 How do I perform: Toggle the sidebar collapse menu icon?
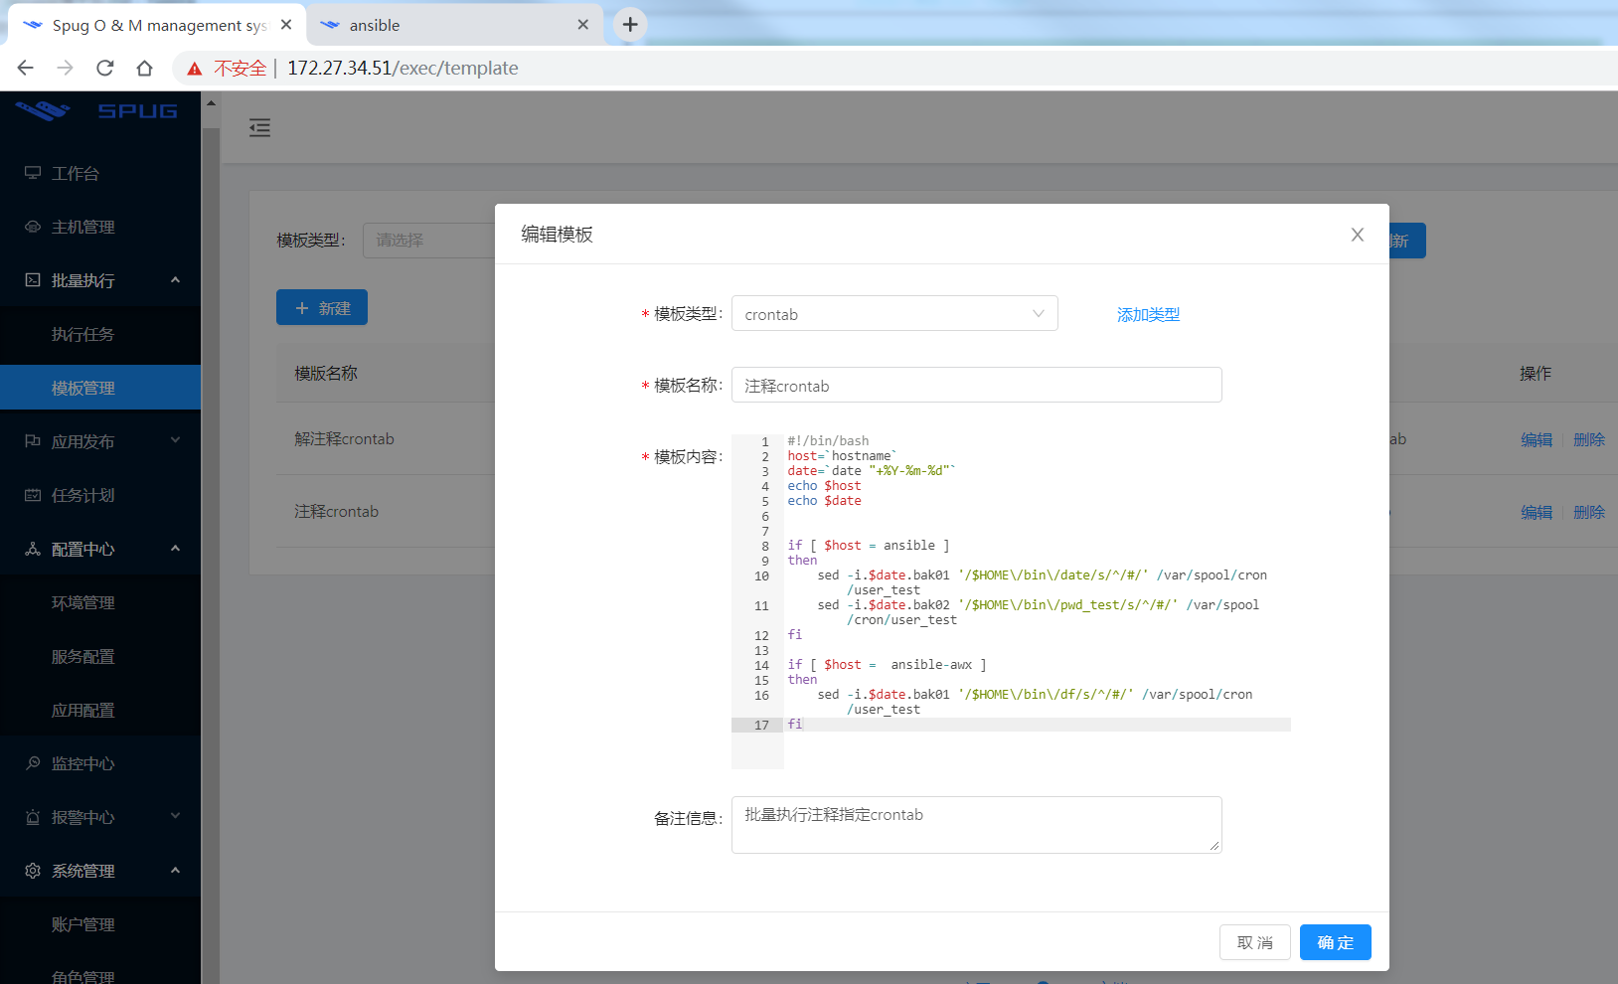pyautogui.click(x=259, y=127)
